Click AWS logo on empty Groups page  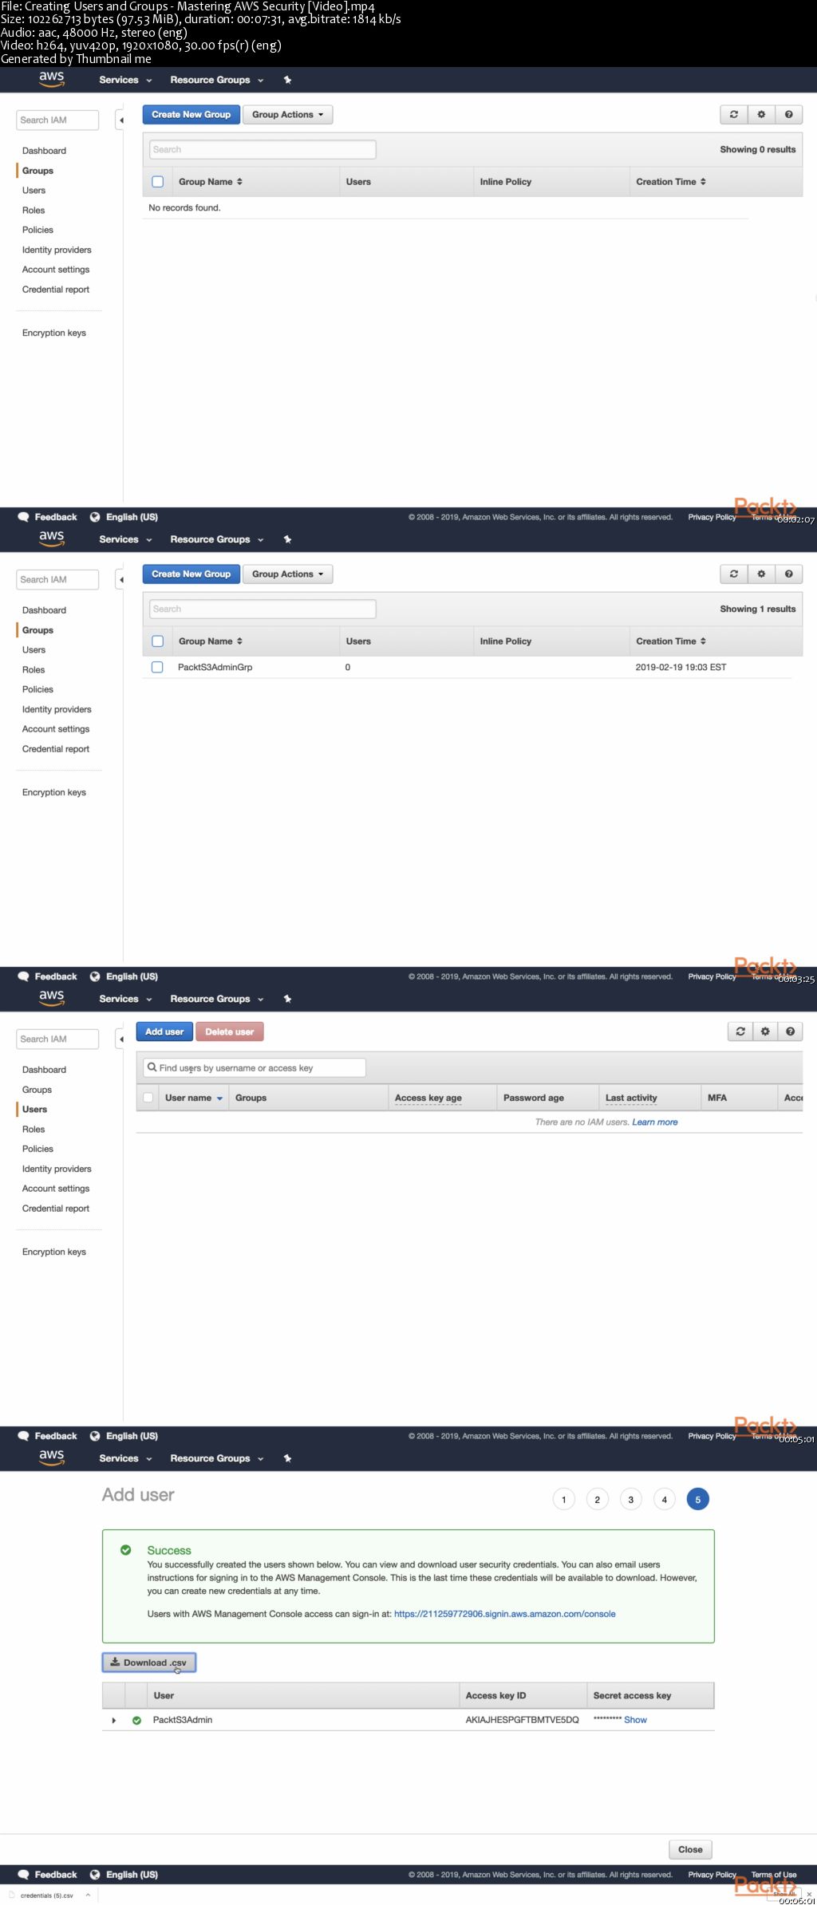pos(51,79)
